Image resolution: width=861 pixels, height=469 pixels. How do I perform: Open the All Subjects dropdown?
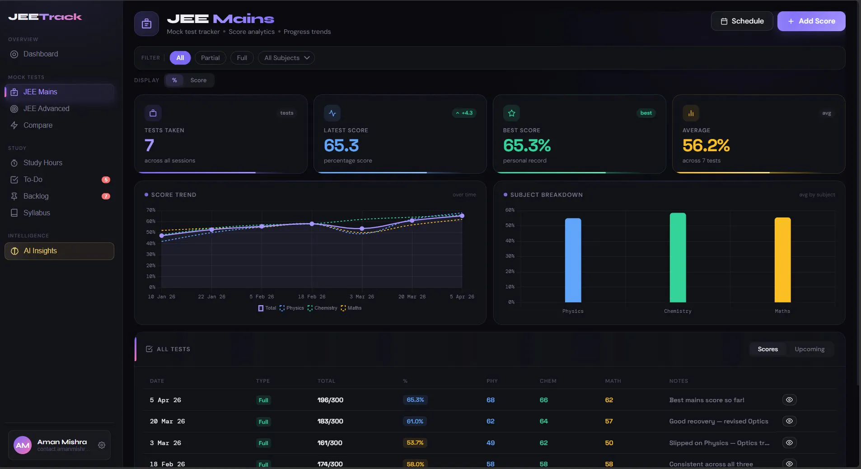[x=286, y=58]
